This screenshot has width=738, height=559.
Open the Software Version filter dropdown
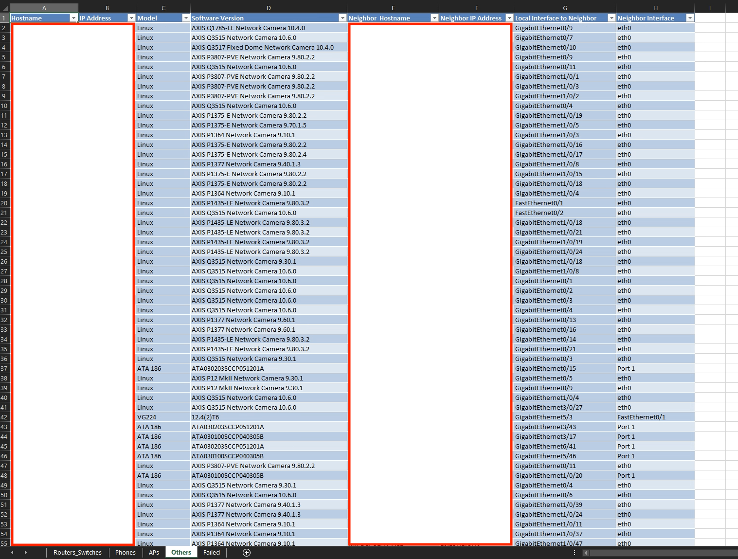click(x=342, y=18)
